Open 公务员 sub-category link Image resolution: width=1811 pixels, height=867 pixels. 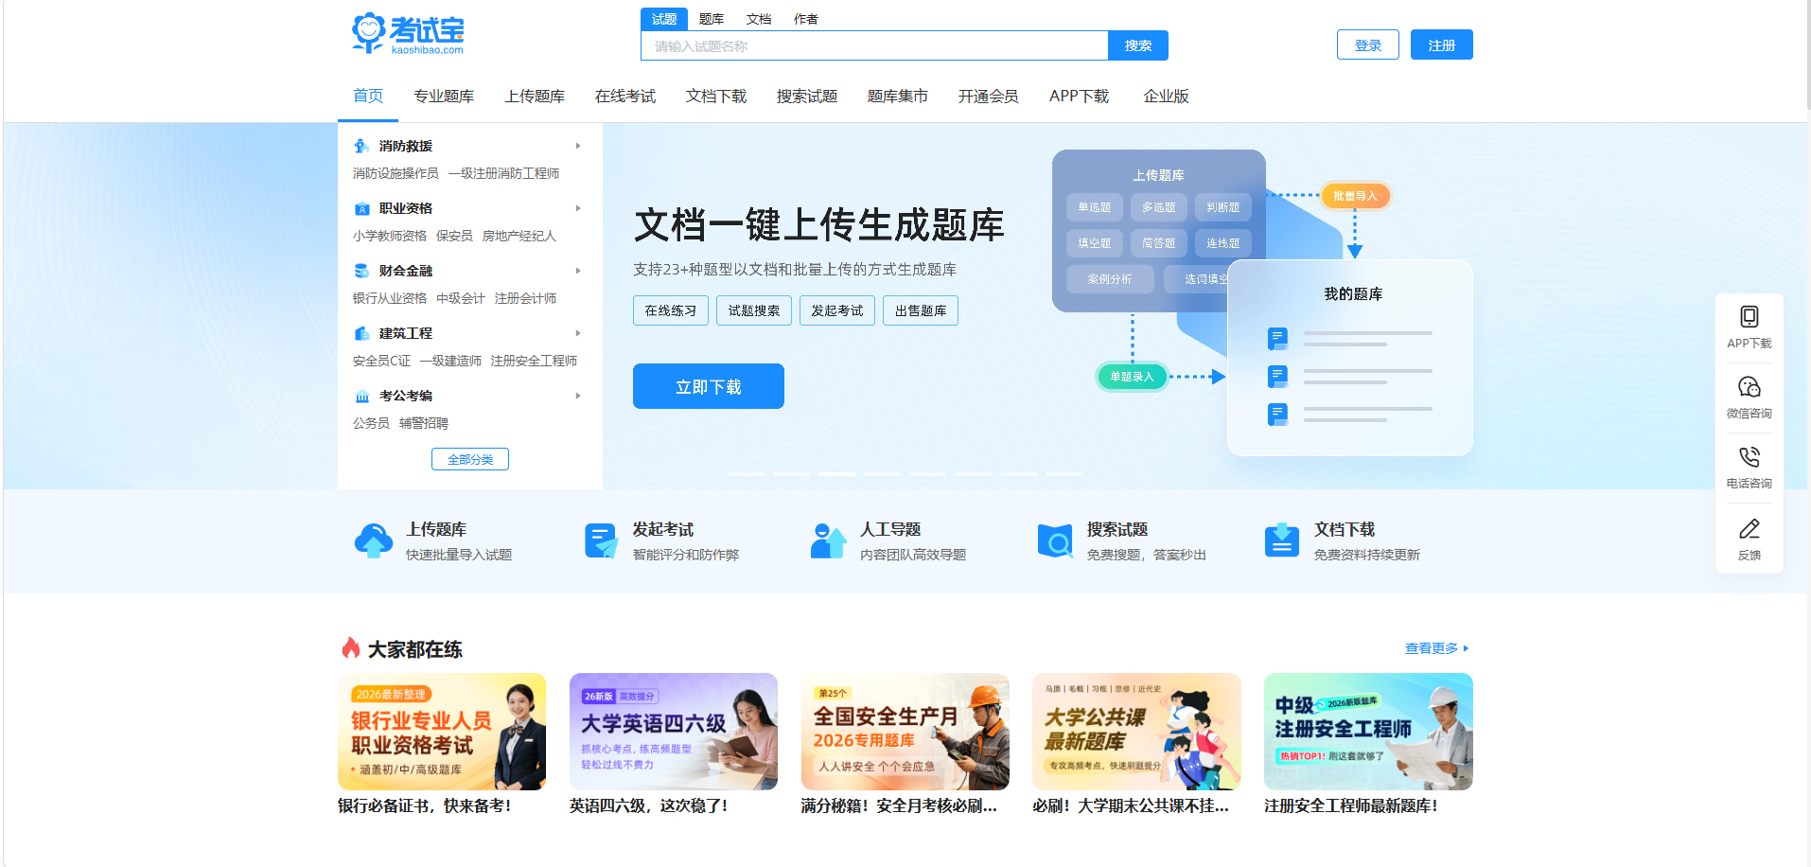[x=371, y=423]
